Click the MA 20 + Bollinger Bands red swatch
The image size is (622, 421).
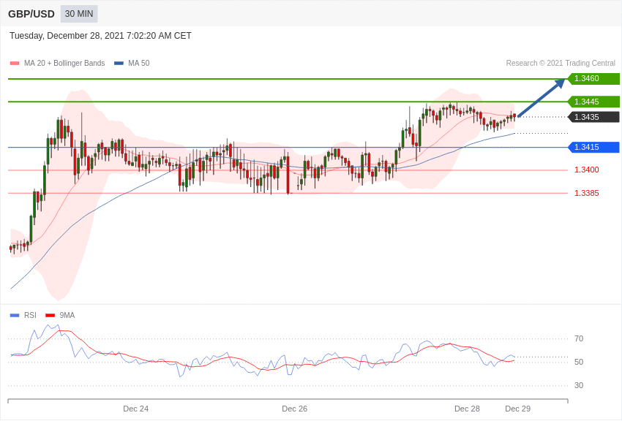[x=15, y=64]
